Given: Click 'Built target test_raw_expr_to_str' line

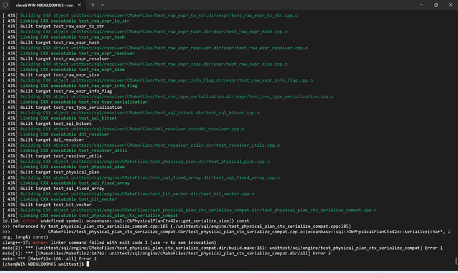Looking at the screenshot, I should coord(53,27).
